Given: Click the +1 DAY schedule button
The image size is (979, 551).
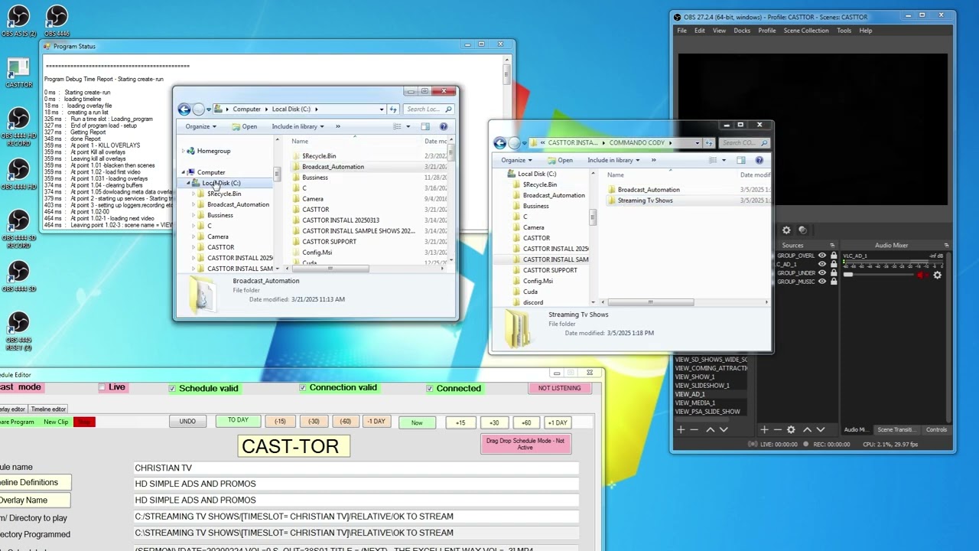Looking at the screenshot, I should [x=558, y=422].
